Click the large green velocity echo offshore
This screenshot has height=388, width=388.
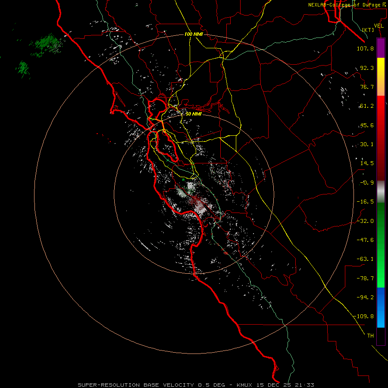click(x=47, y=44)
